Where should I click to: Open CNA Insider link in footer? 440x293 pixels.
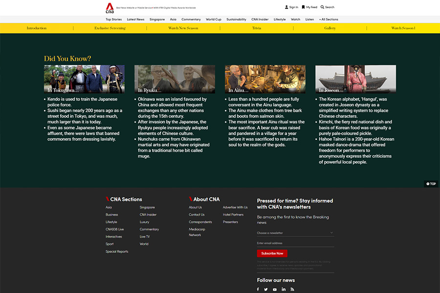click(148, 215)
